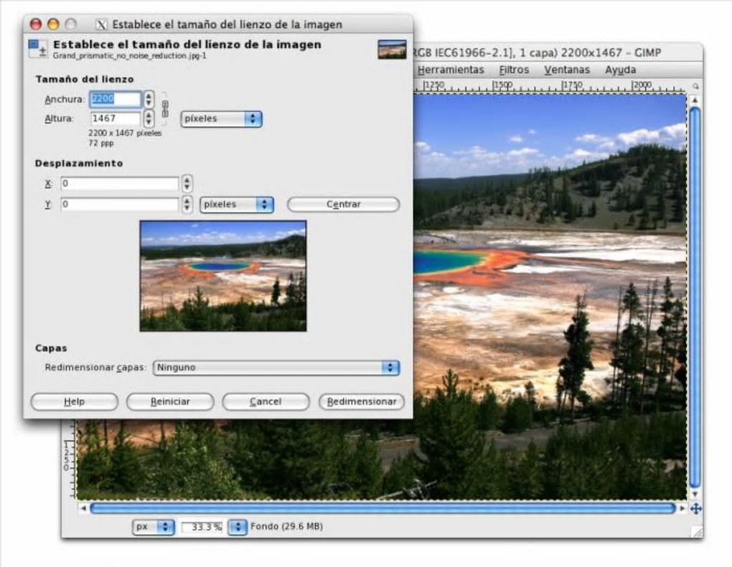Click the small image thumbnail in dialog header
The height and width of the screenshot is (567, 732).
(x=392, y=49)
